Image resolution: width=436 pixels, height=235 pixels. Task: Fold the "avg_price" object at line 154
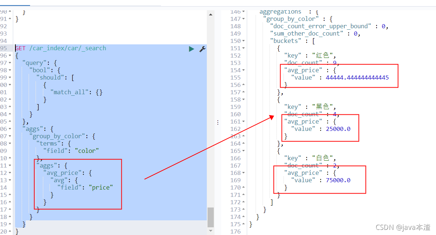coord(243,70)
